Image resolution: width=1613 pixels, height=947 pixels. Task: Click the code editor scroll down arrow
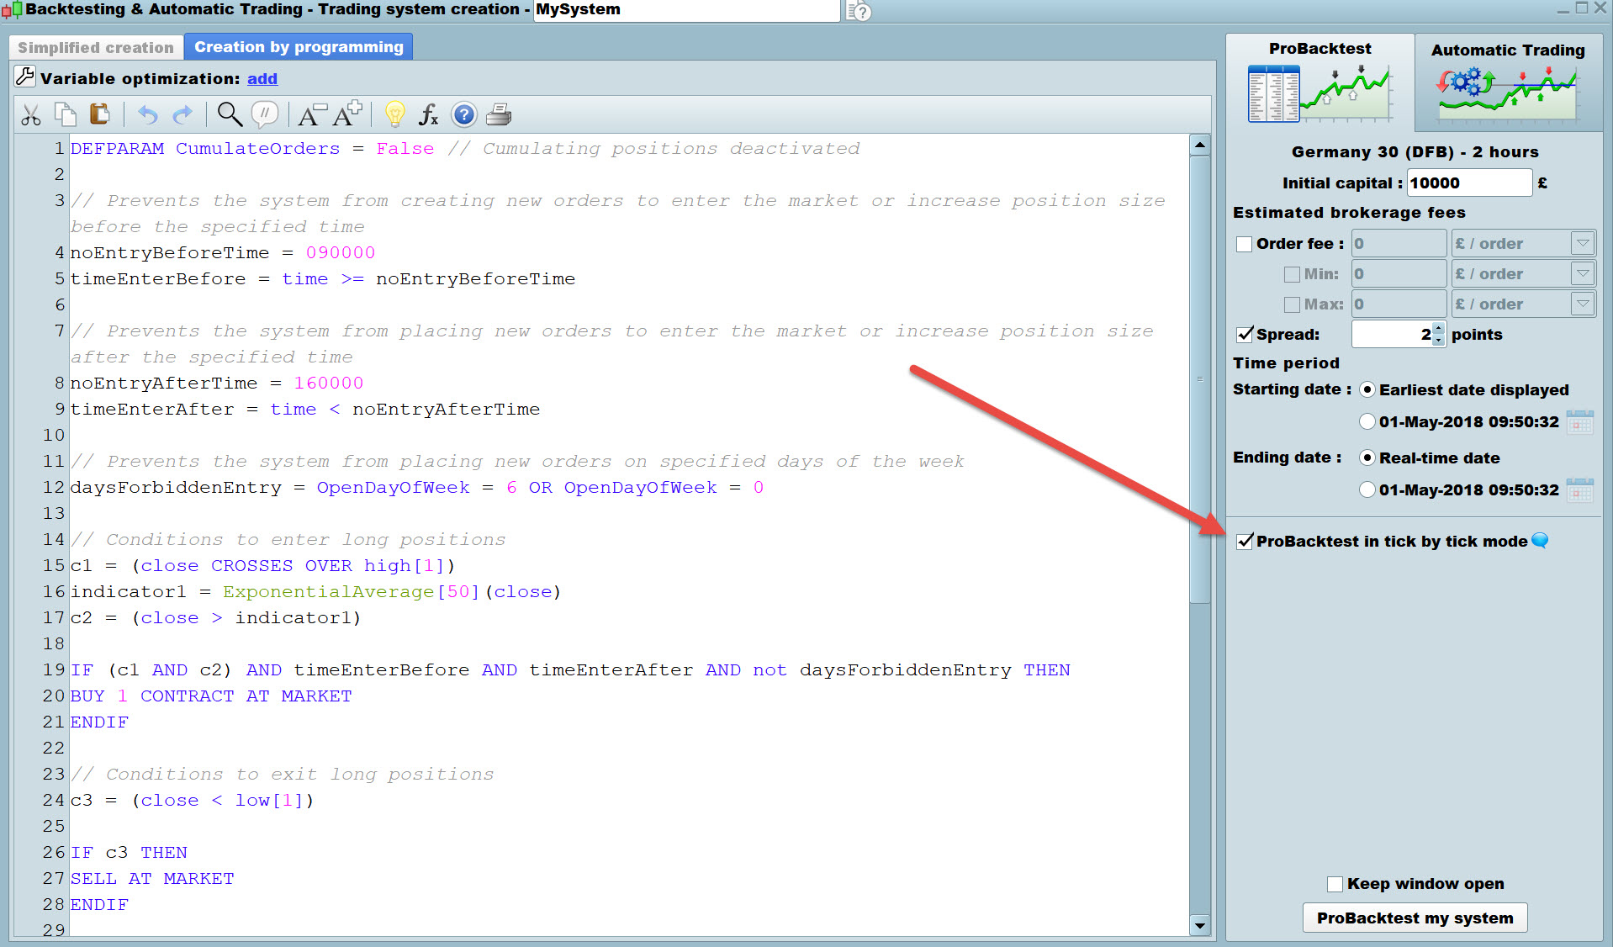[x=1200, y=925]
